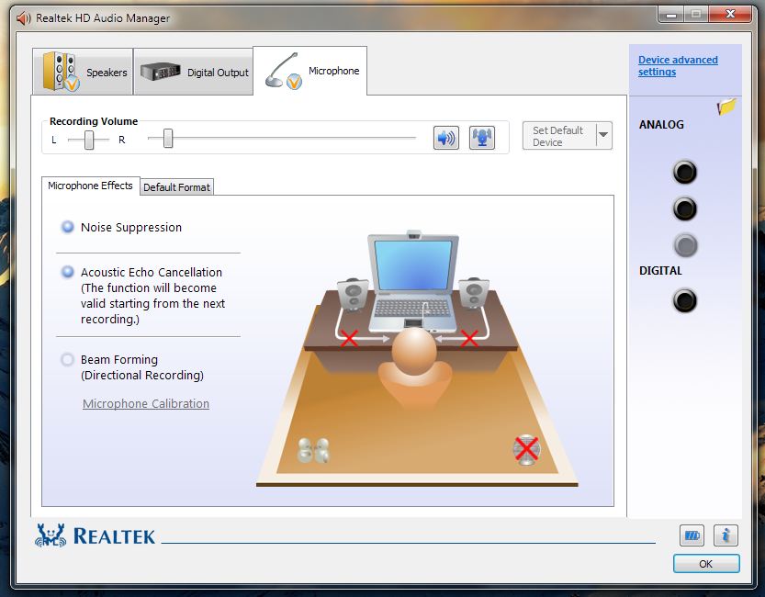Click the crossed-out noise source in the diagram
765x597 pixels.
coord(526,449)
